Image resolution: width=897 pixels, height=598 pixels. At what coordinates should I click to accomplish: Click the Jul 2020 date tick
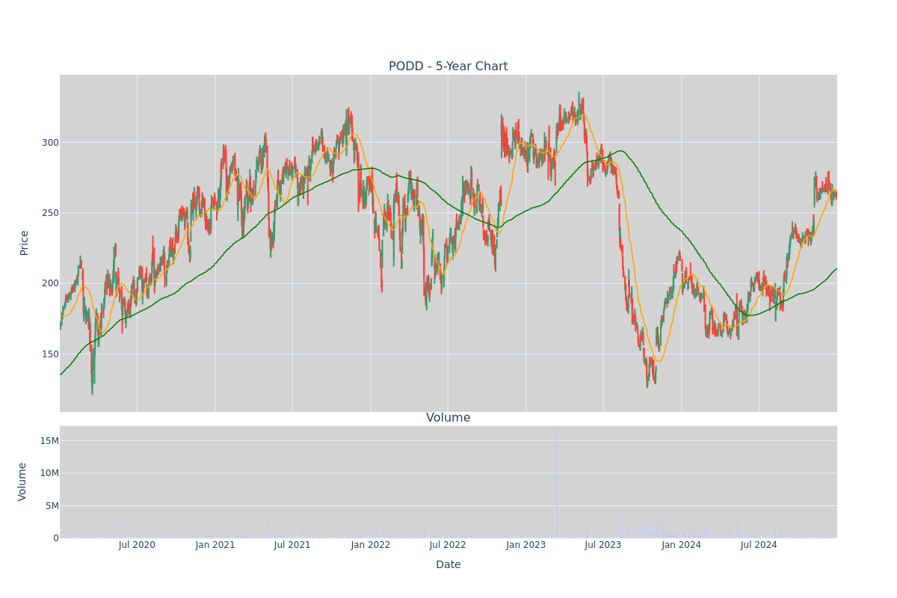click(137, 545)
